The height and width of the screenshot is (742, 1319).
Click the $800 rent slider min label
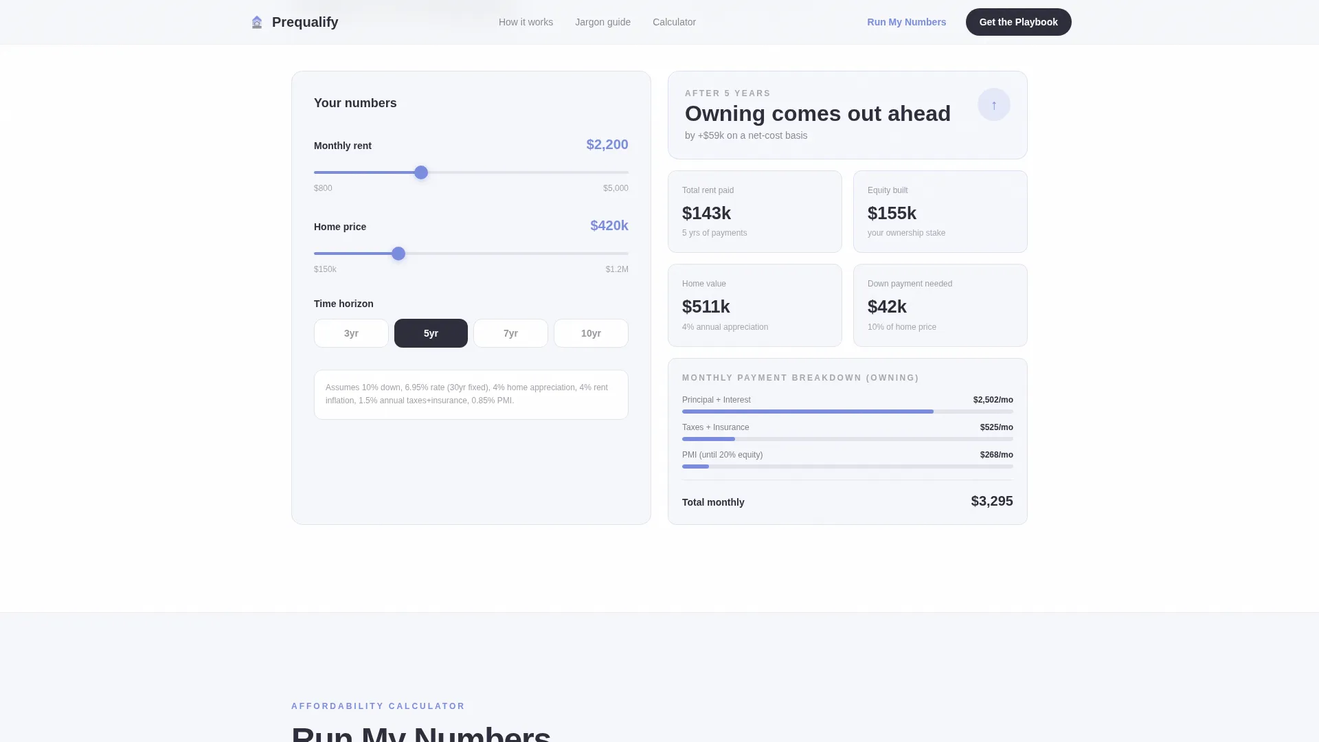coord(323,188)
